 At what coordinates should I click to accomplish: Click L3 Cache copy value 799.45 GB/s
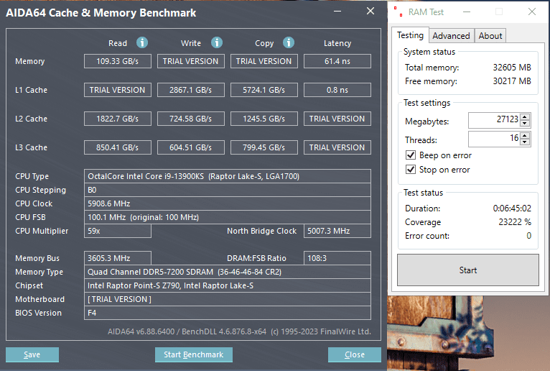point(264,147)
